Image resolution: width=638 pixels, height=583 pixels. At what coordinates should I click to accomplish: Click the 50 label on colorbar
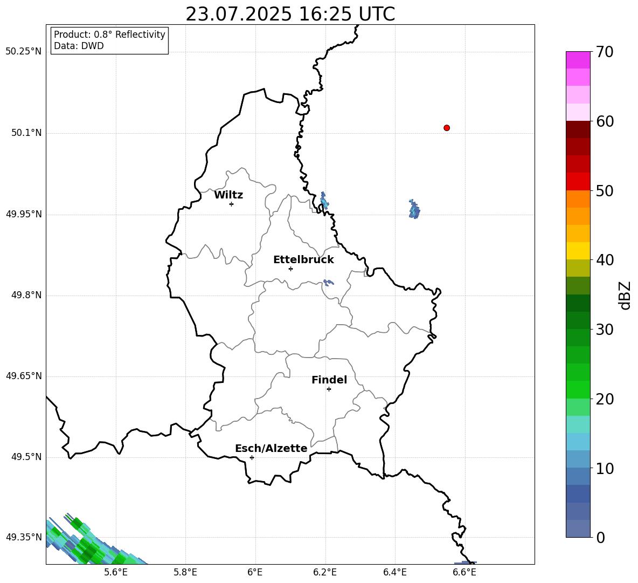coord(605,190)
